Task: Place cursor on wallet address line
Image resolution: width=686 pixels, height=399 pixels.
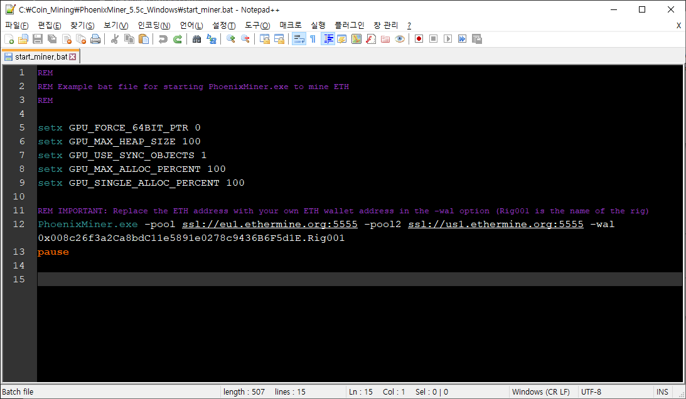Action: pyautogui.click(x=191, y=238)
